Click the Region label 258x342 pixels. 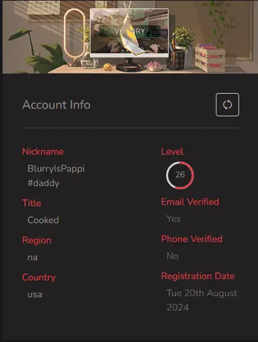click(x=37, y=240)
